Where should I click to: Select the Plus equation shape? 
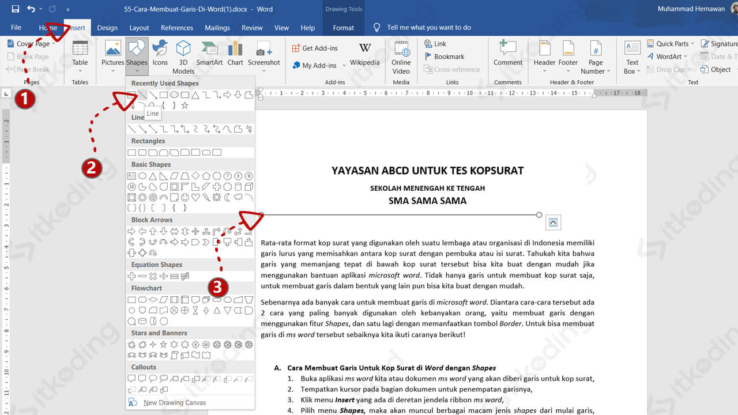[x=131, y=276]
